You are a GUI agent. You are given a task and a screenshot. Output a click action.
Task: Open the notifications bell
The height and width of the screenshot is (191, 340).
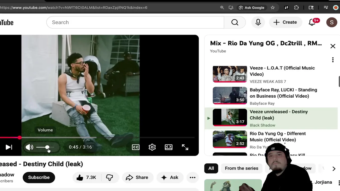[x=312, y=22]
